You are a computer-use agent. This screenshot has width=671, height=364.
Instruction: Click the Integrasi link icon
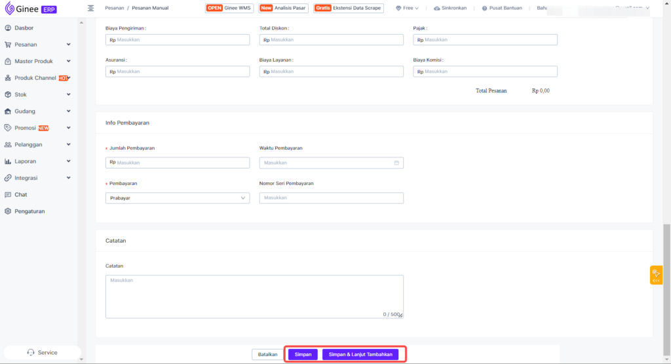point(8,178)
